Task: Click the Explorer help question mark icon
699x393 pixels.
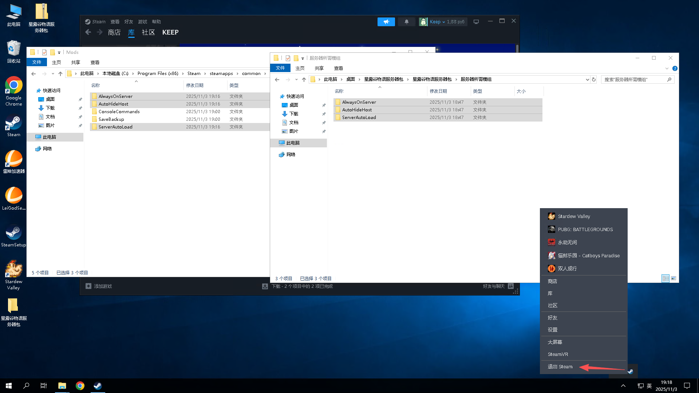Action: 675,68
